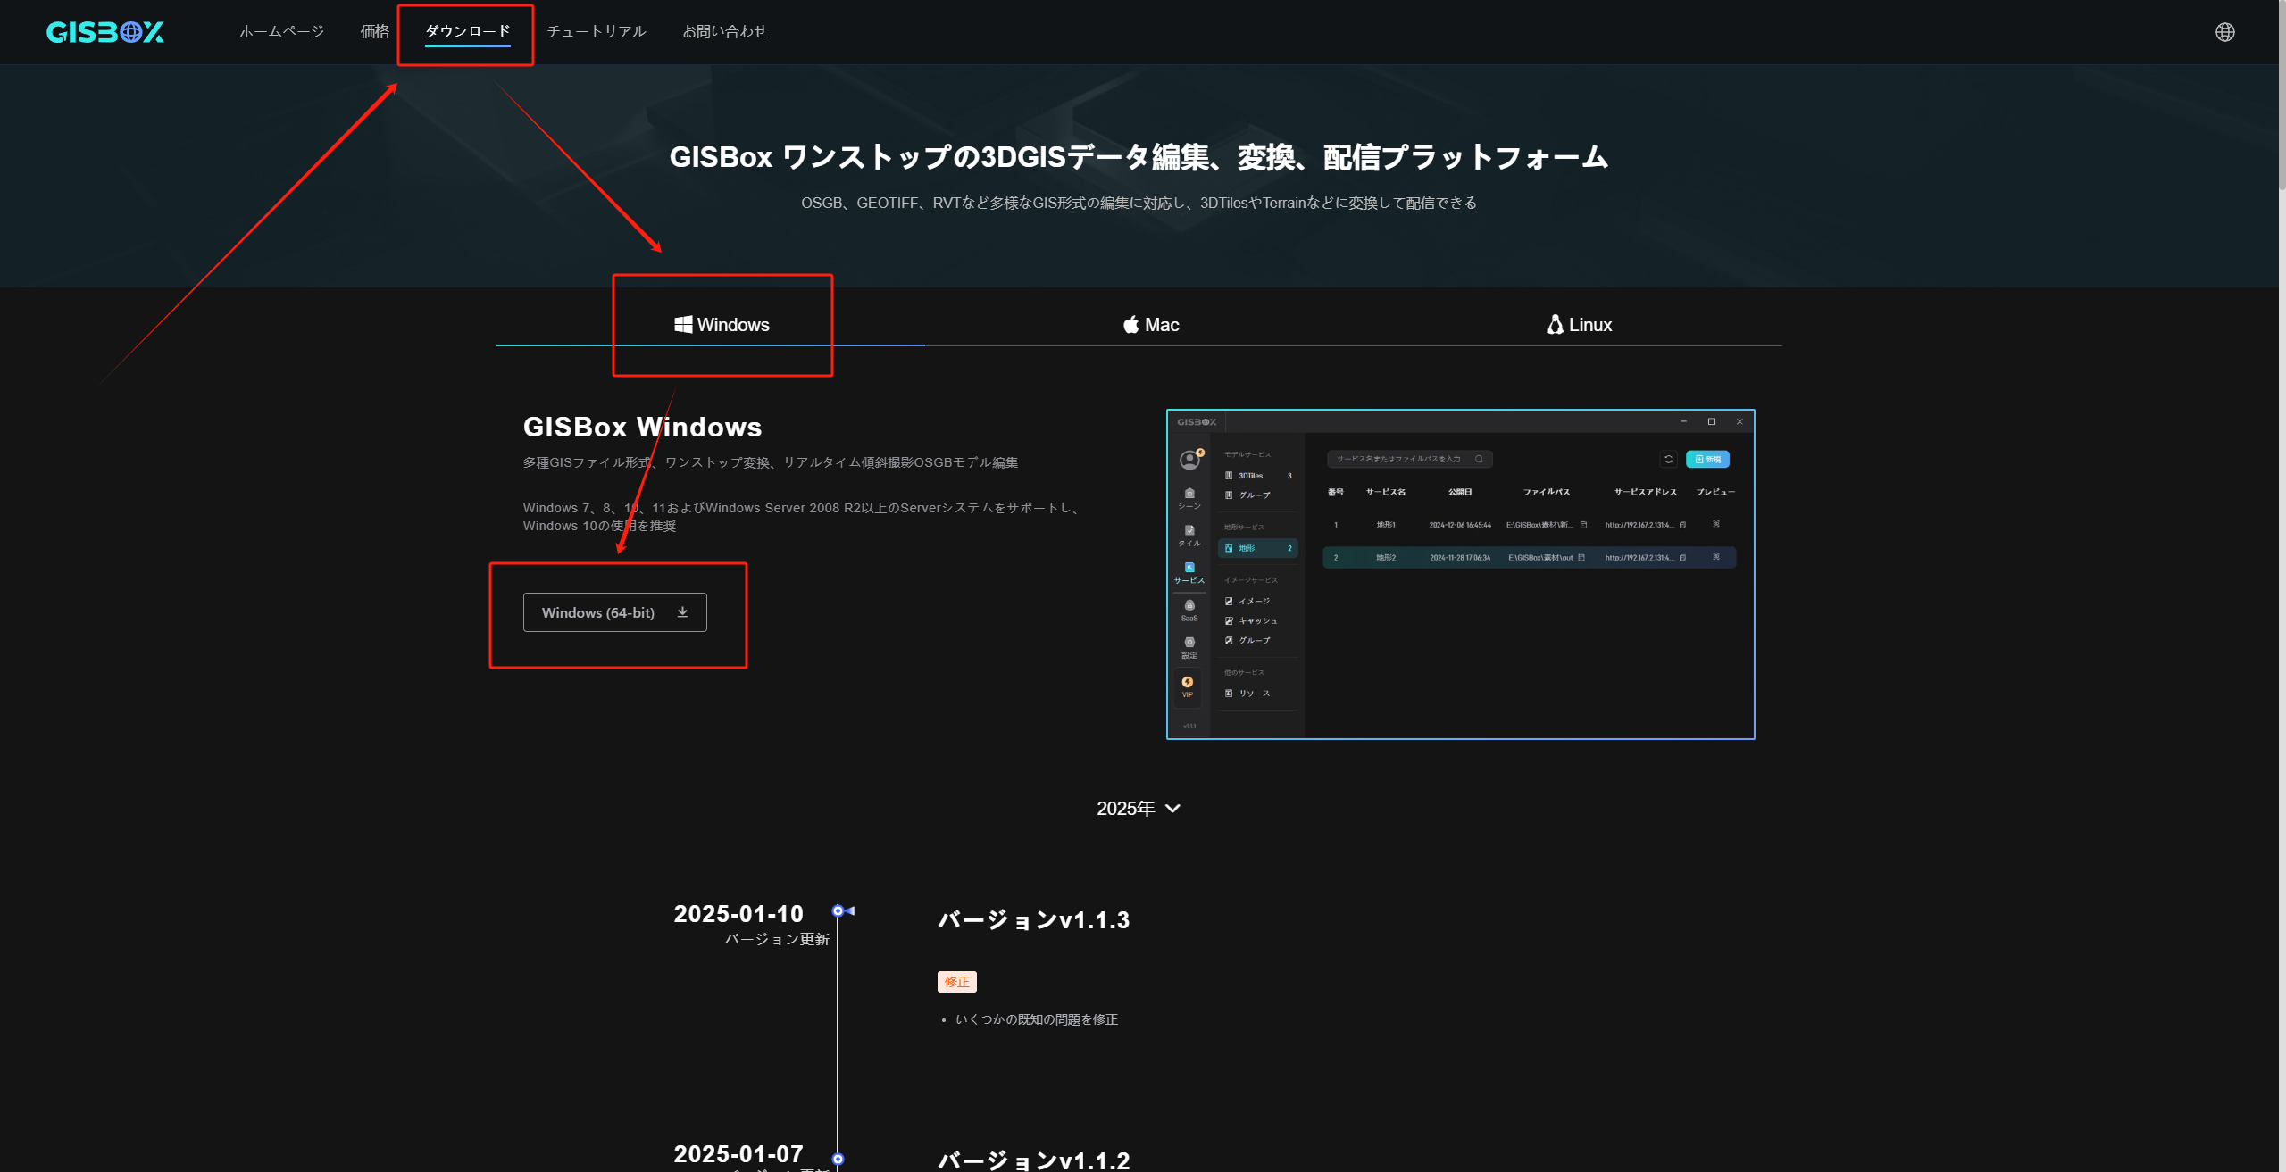Image resolution: width=2286 pixels, height=1172 pixels.
Task: Select the ダウンロード nav item
Action: coord(467,31)
